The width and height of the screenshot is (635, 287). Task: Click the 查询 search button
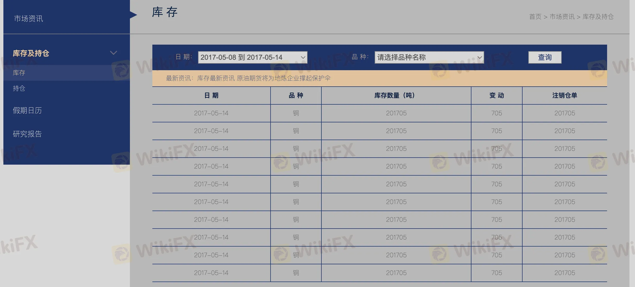(x=545, y=57)
